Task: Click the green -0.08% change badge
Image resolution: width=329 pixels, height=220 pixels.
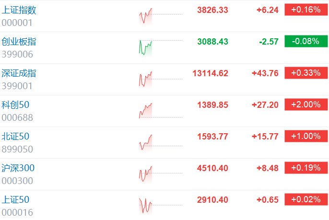Action: (x=306, y=41)
